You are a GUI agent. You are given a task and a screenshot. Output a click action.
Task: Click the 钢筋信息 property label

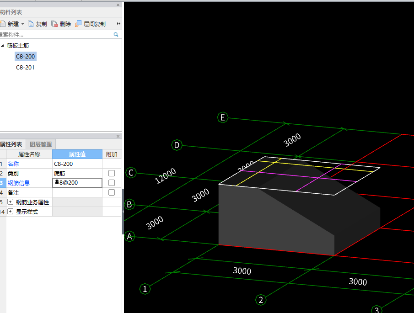coord(19,183)
